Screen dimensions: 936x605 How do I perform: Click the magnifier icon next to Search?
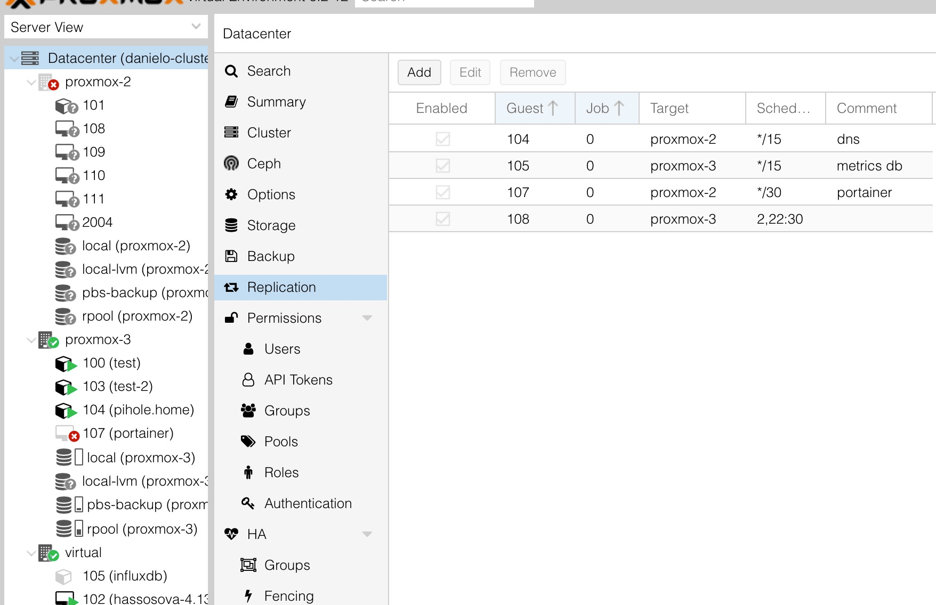[x=231, y=71]
